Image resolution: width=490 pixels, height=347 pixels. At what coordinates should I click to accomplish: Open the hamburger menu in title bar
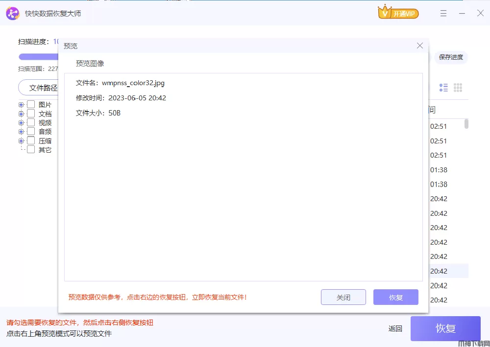coord(443,13)
